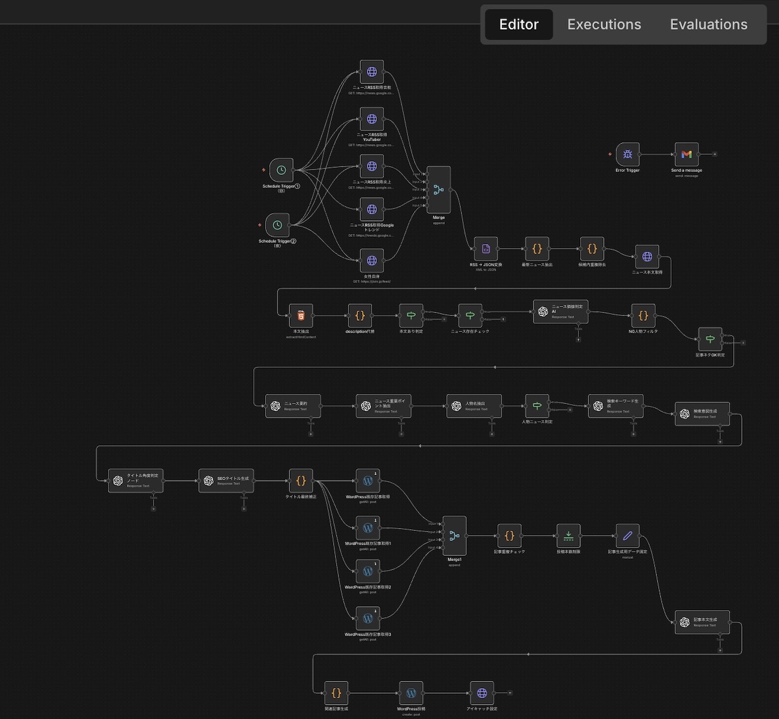Open the top Merge append node
Viewport: 779px width, 719px height.
(x=439, y=190)
